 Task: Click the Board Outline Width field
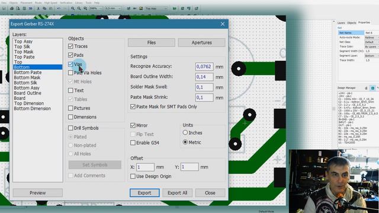click(204, 77)
